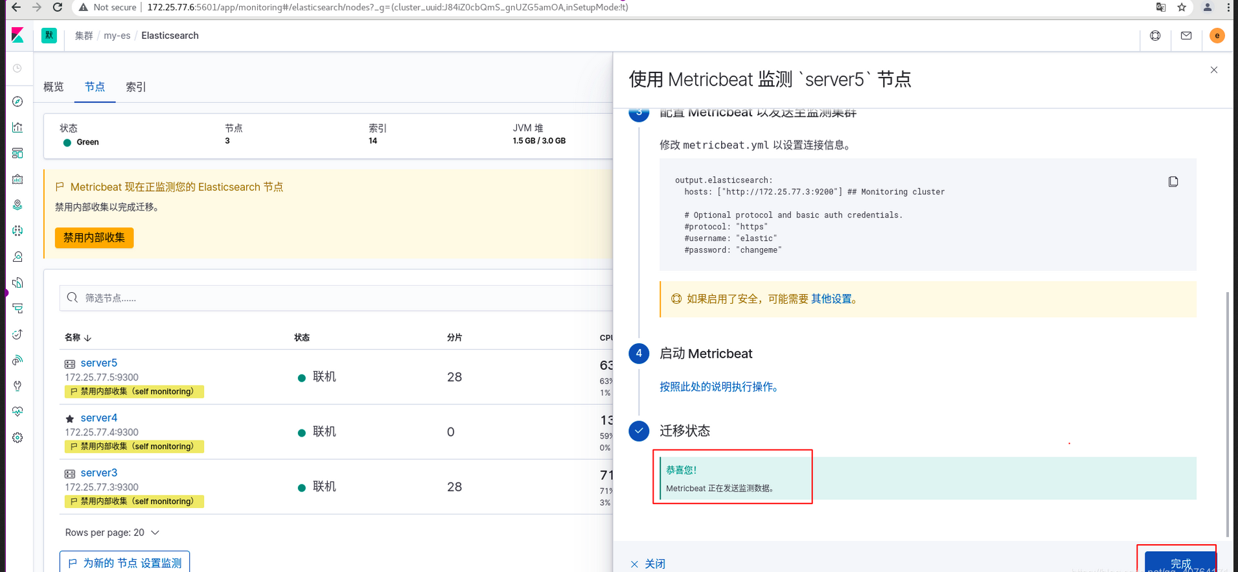
Task: Open Uptime icon in sidebar
Action: 17,334
